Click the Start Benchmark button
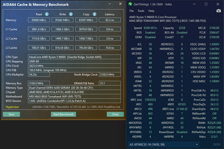 click(x=63, y=114)
